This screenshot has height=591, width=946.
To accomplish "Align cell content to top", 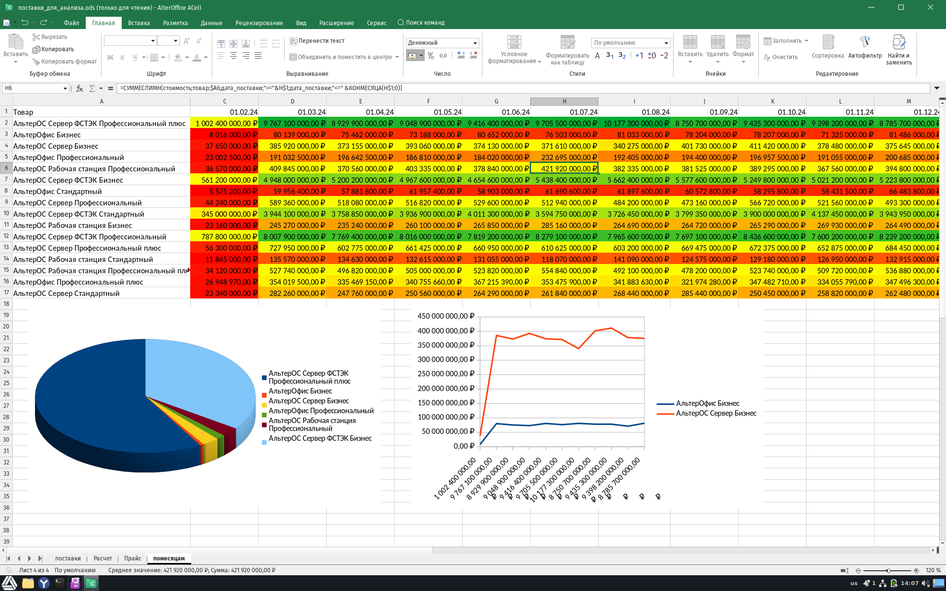I will [x=221, y=43].
